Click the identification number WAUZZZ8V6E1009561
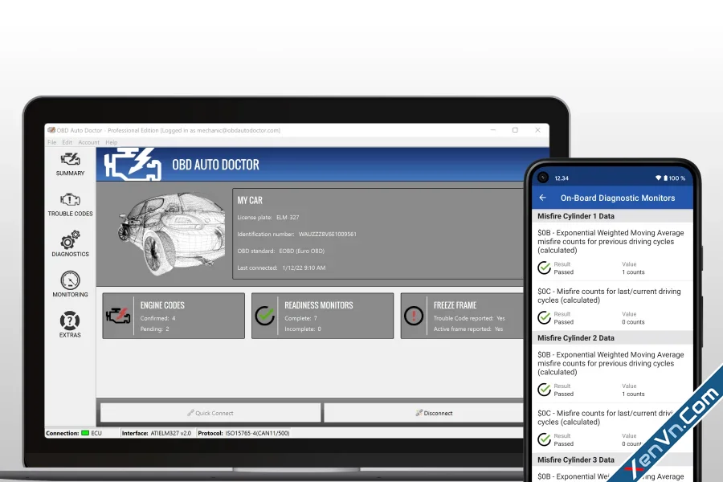Viewport: 723px width, 482px height. tap(328, 235)
